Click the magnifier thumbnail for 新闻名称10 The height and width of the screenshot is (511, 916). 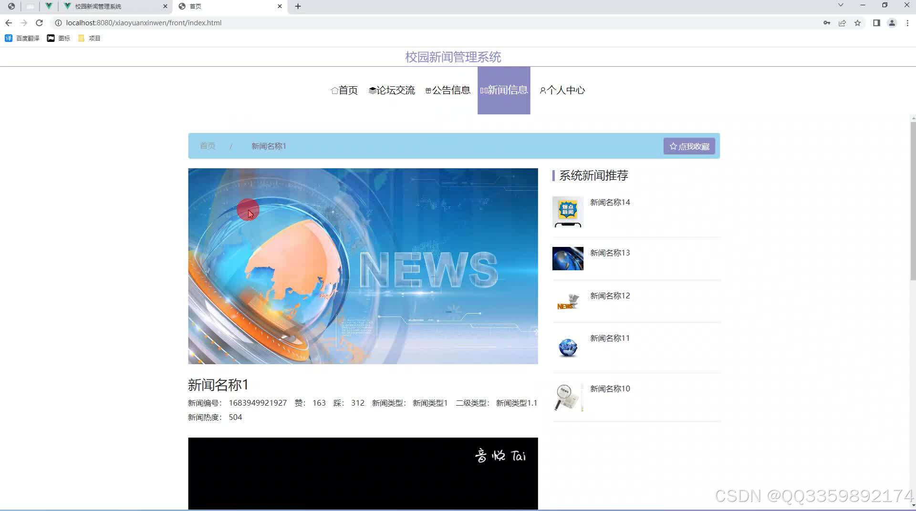tap(568, 397)
